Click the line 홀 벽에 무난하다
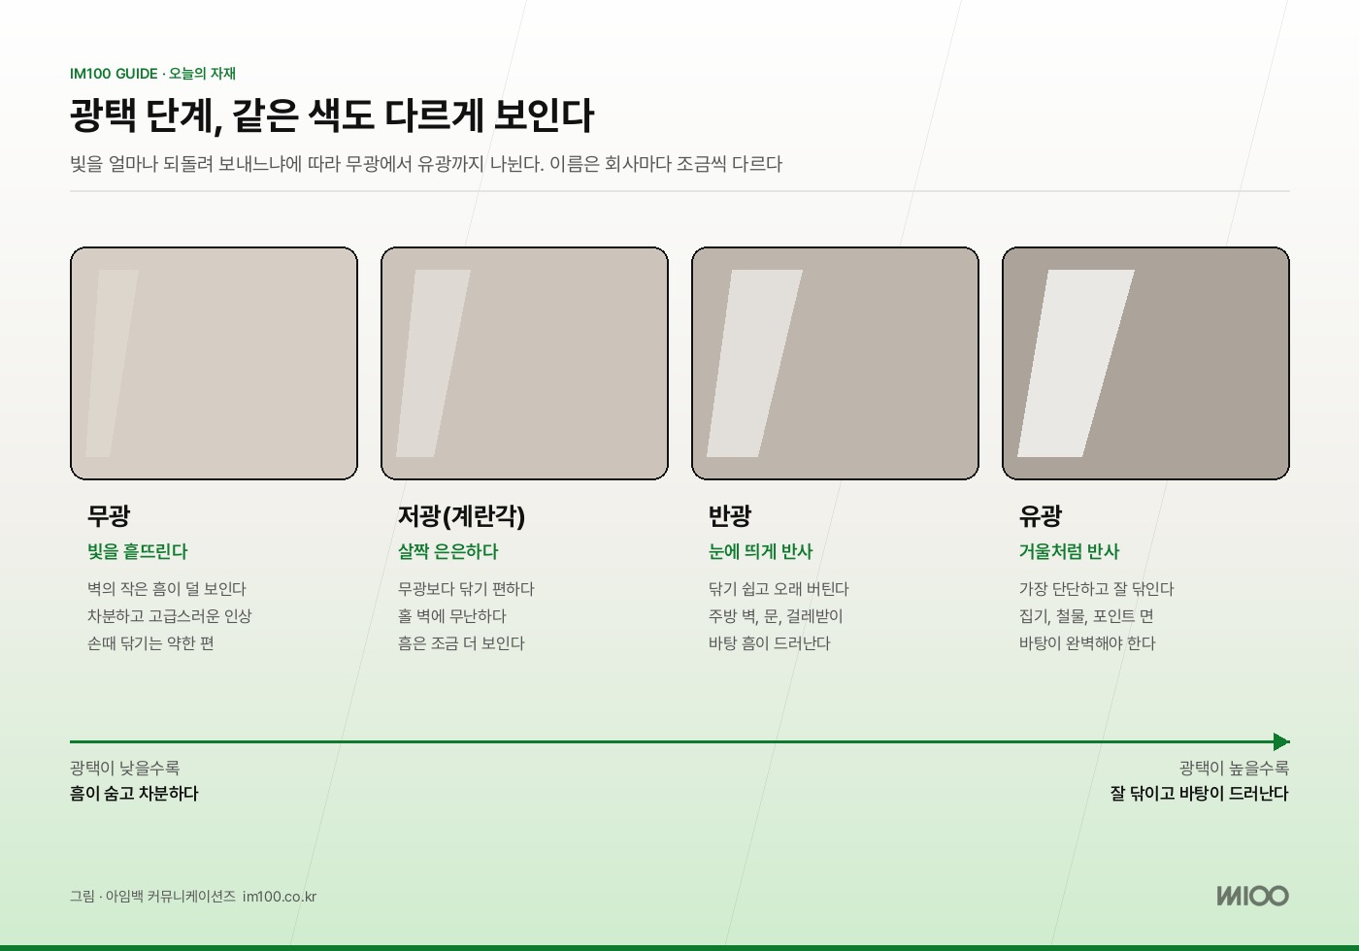Screen dimensions: 1359x951 point(452,616)
